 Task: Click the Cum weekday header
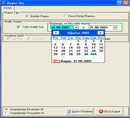pos(86,38)
